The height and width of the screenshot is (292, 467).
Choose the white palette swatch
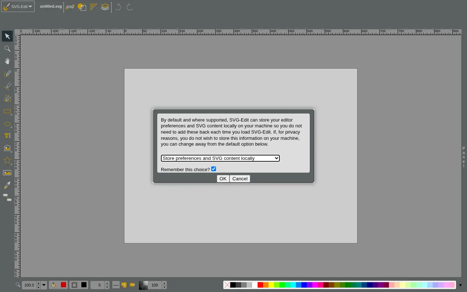[255, 285]
